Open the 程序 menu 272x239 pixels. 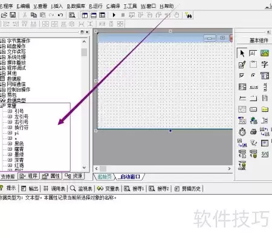tap(7, 6)
